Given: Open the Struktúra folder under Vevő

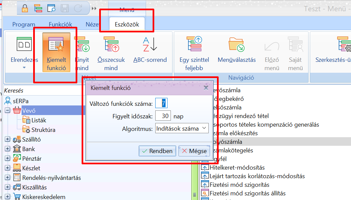Looking at the screenshot, I should (x=43, y=130).
